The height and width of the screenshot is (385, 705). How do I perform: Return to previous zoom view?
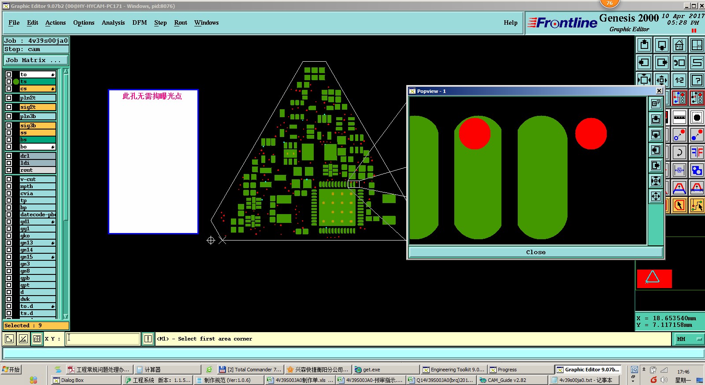[x=679, y=63]
